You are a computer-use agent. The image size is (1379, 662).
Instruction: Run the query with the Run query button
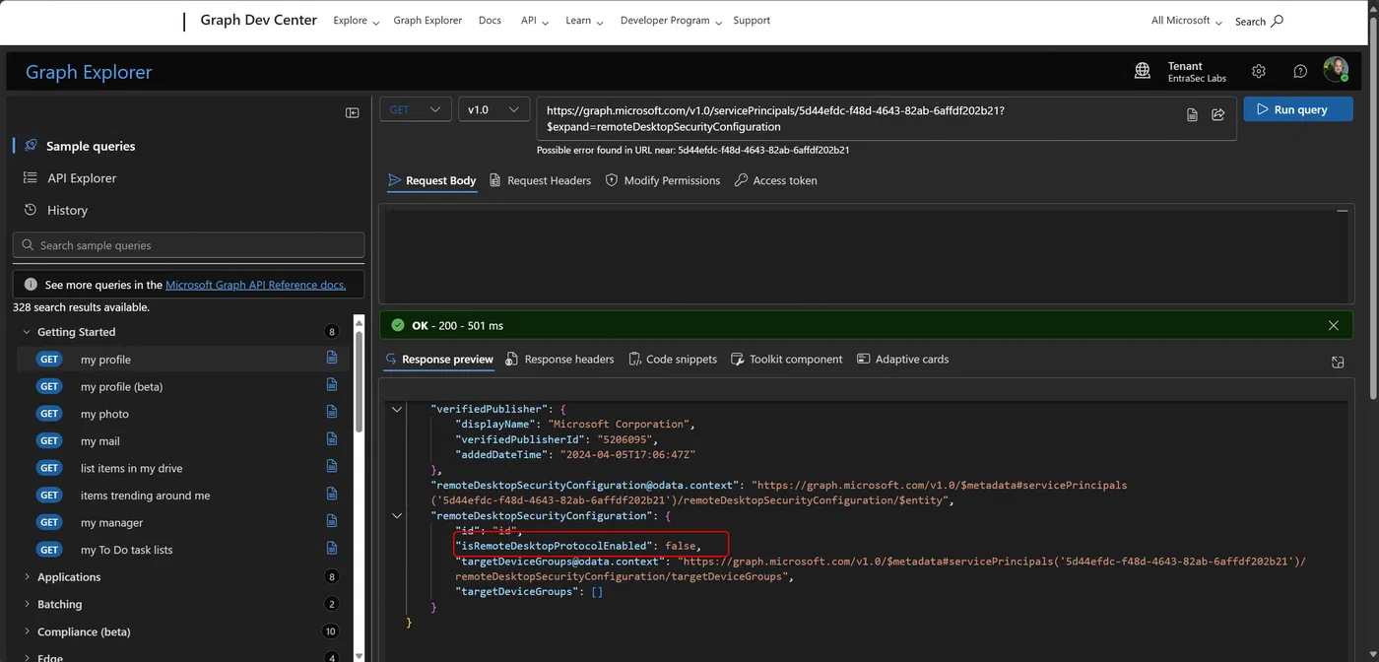click(x=1298, y=109)
